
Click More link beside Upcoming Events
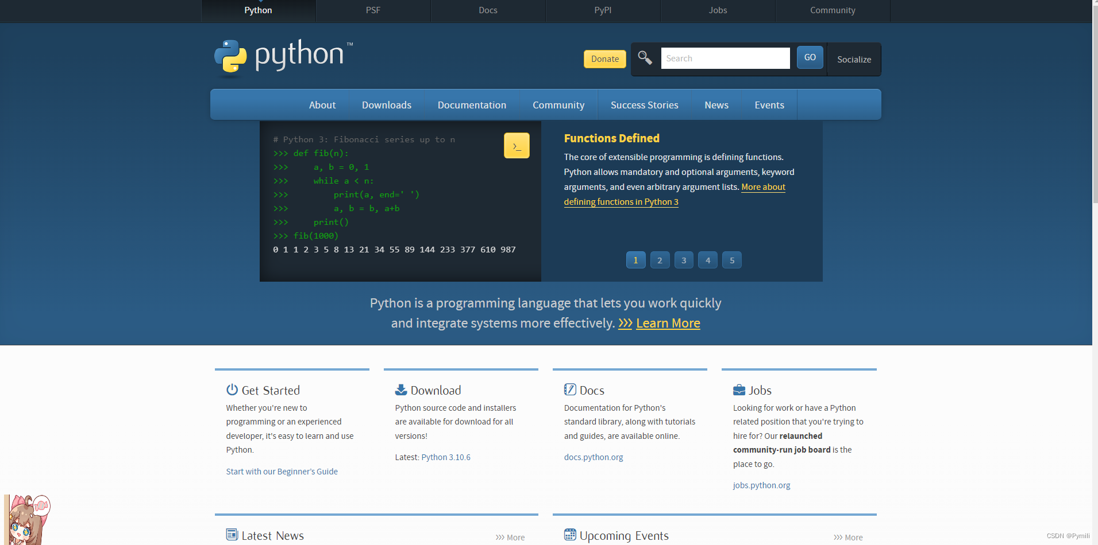point(848,538)
